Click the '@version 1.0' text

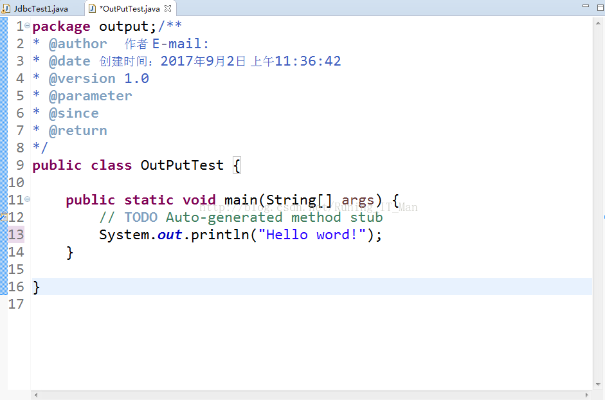[99, 78]
